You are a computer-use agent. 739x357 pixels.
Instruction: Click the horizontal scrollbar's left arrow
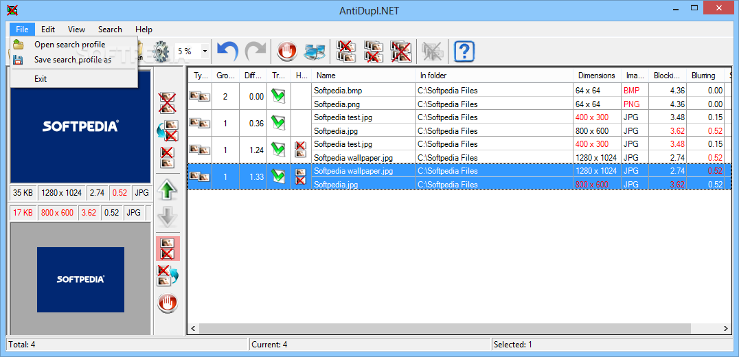[x=193, y=328]
